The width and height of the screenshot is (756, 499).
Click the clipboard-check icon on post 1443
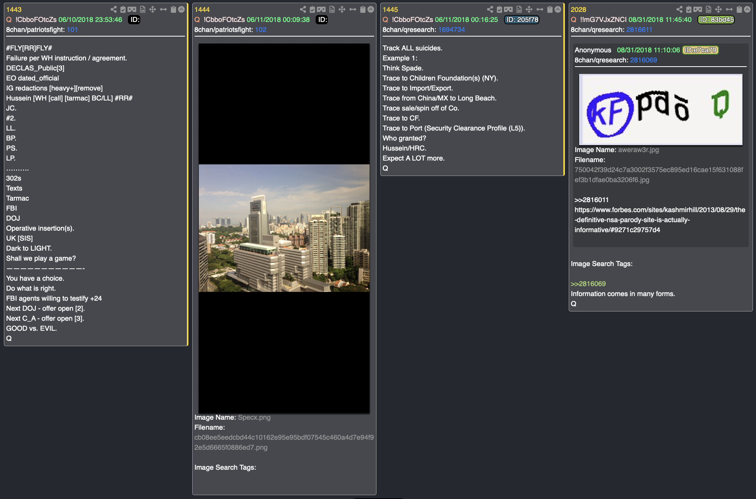pos(123,9)
